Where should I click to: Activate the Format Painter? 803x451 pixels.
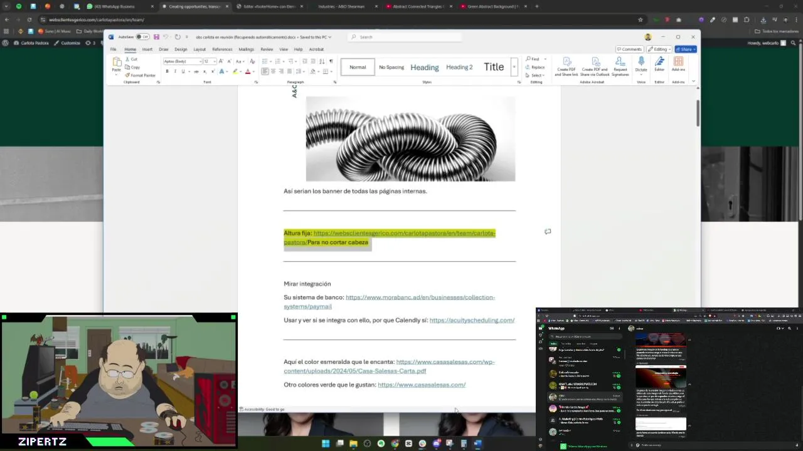pos(139,75)
